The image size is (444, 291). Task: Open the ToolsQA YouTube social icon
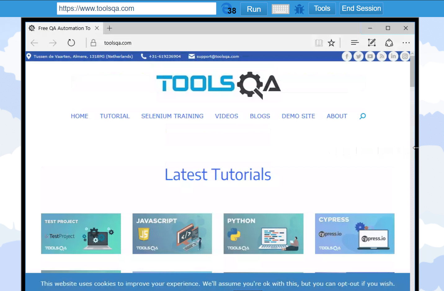tap(370, 56)
